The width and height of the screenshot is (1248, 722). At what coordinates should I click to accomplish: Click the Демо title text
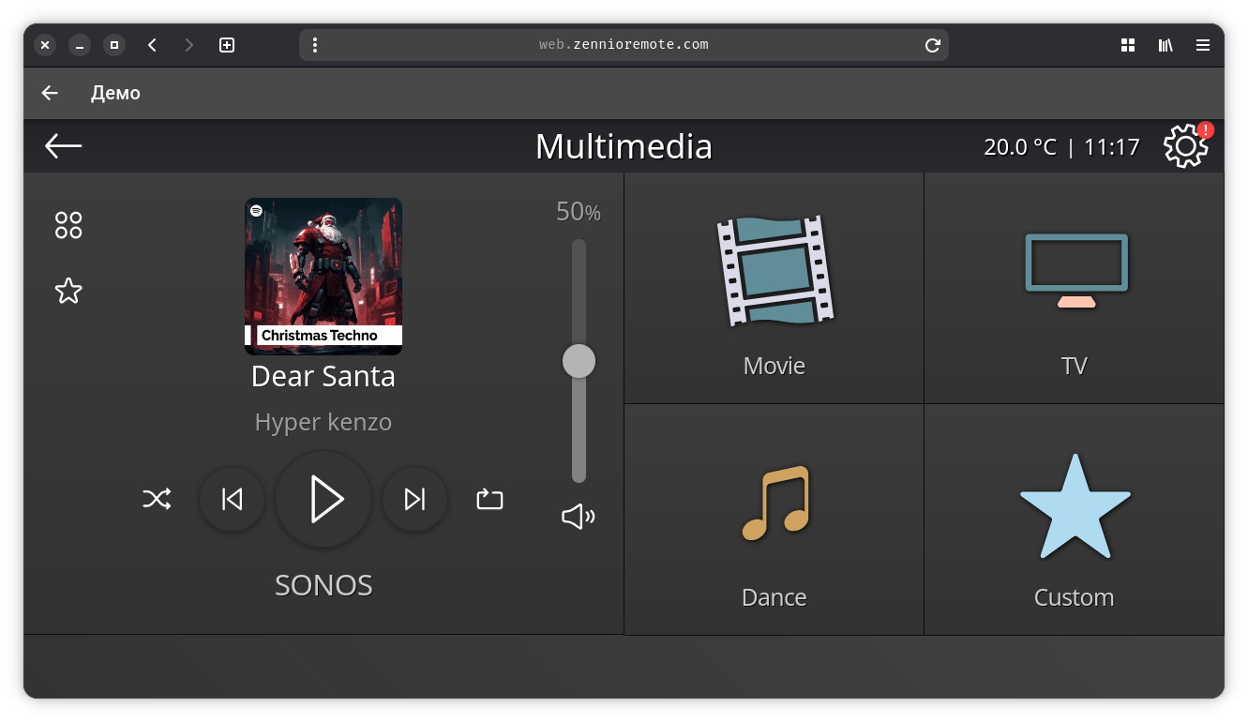click(115, 93)
